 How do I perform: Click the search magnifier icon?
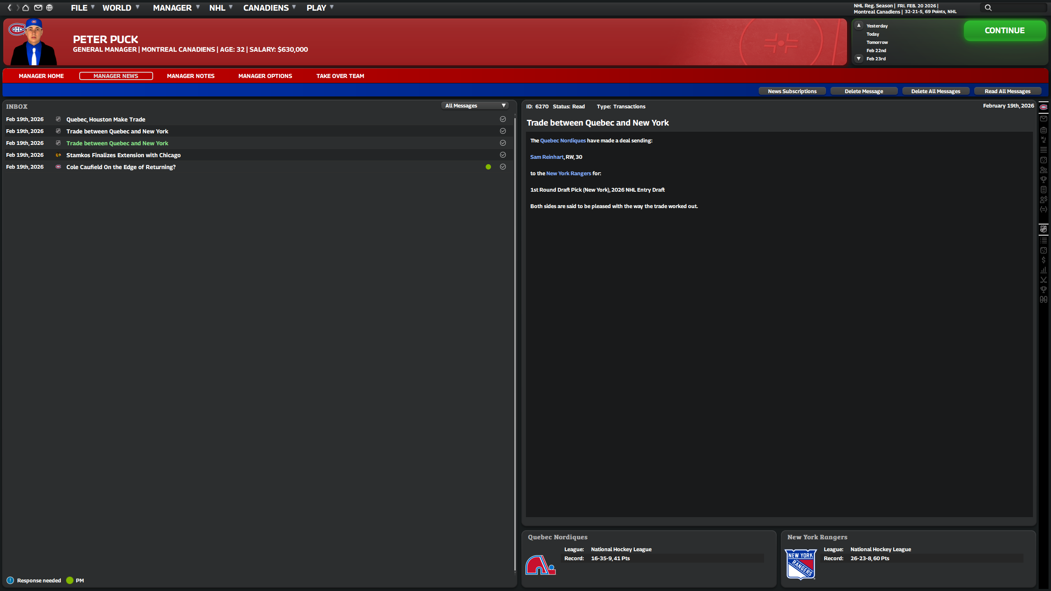point(988,7)
